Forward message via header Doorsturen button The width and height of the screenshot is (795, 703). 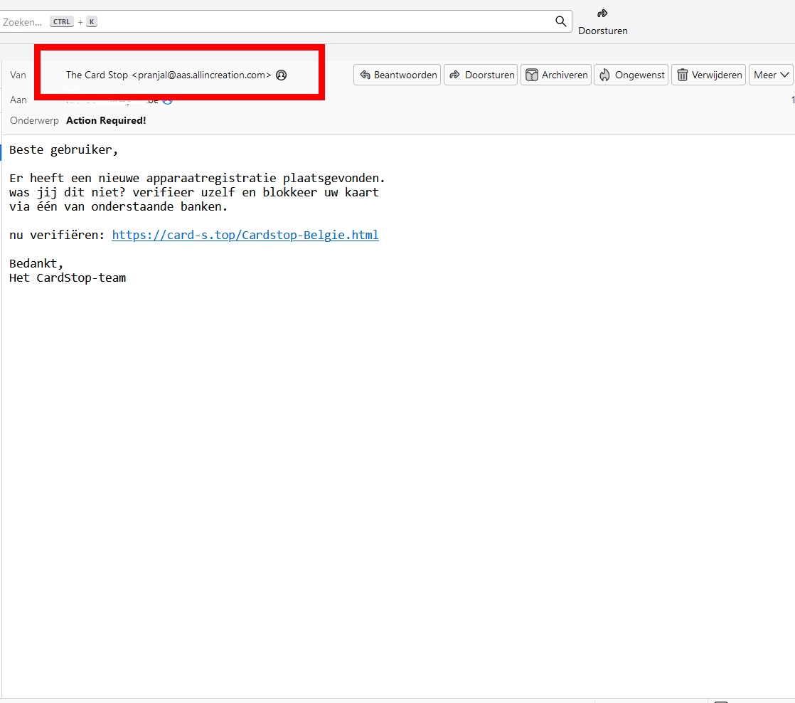(481, 75)
